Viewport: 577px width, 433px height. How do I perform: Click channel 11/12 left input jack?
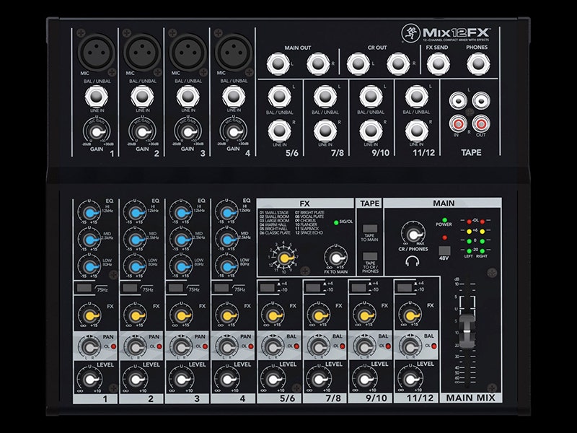416,96
